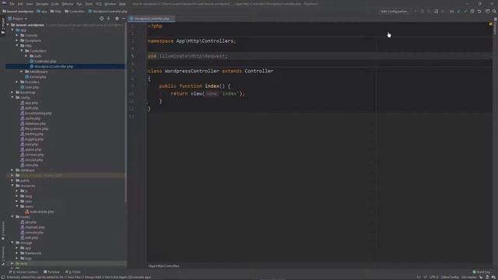
Task: Click the Search Everywhere magnifier icon
Action: tap(495, 11)
